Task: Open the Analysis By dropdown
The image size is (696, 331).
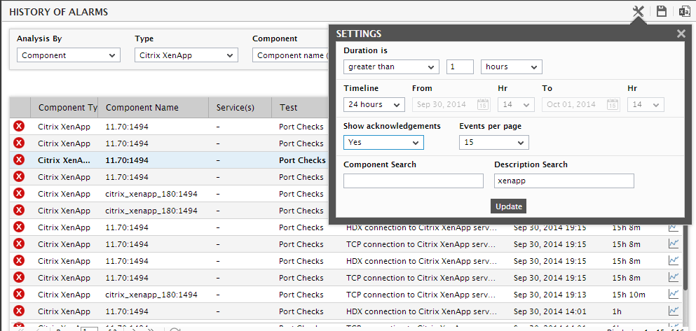Action: [x=69, y=55]
